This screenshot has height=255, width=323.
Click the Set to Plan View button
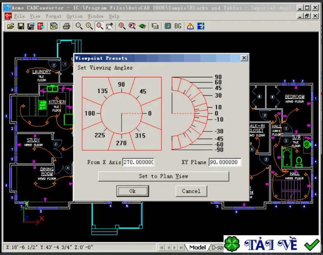(163, 176)
